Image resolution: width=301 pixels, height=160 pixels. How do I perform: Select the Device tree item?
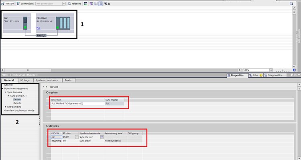point(17,99)
